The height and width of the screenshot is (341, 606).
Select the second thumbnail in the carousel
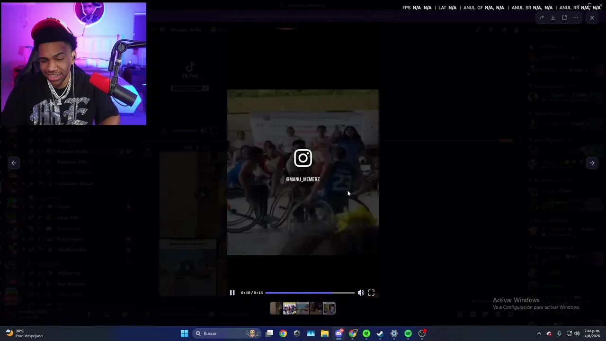289,308
